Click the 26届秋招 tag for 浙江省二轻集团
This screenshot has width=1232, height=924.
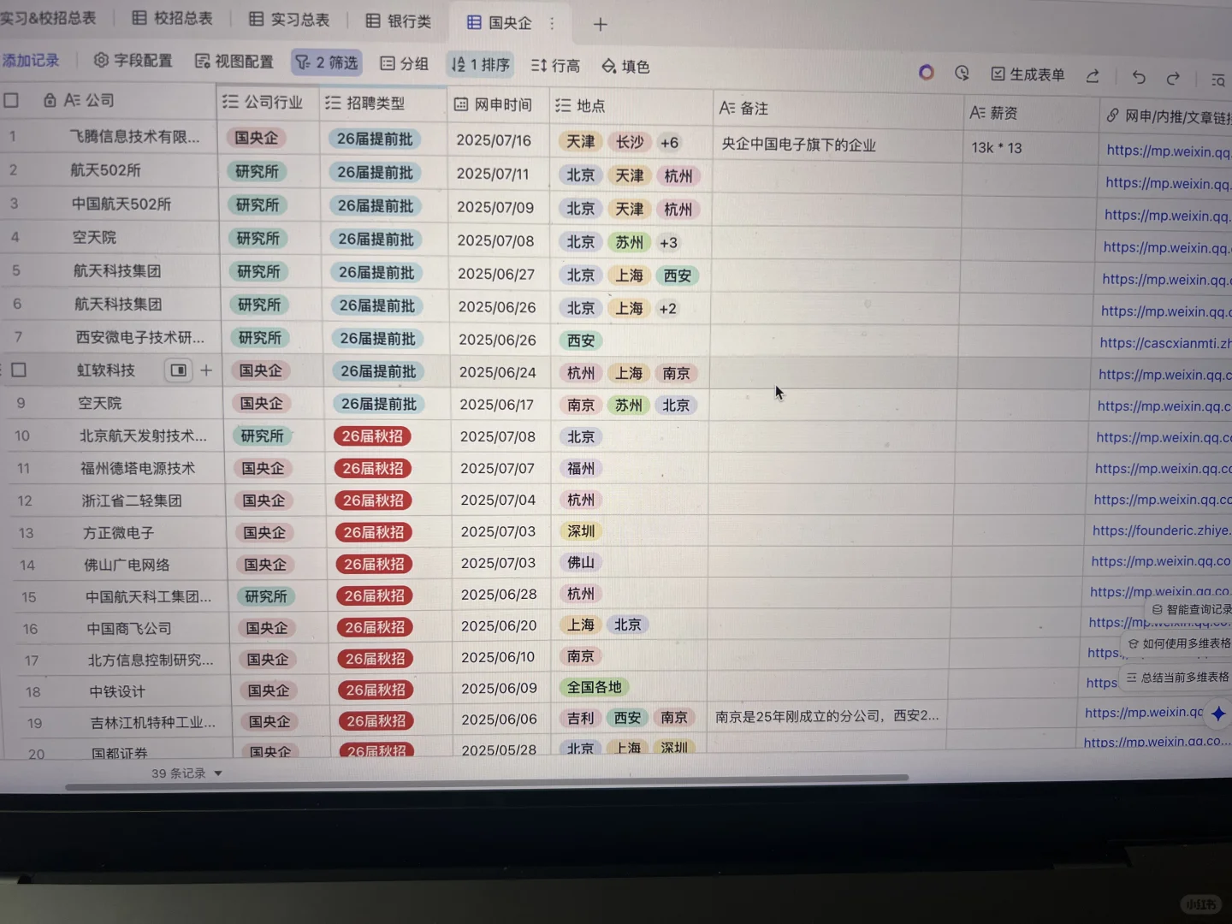pos(373,500)
